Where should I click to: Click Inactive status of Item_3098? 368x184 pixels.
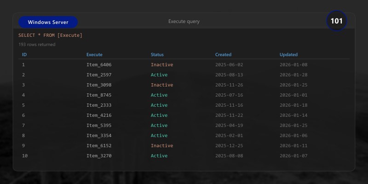click(162, 85)
